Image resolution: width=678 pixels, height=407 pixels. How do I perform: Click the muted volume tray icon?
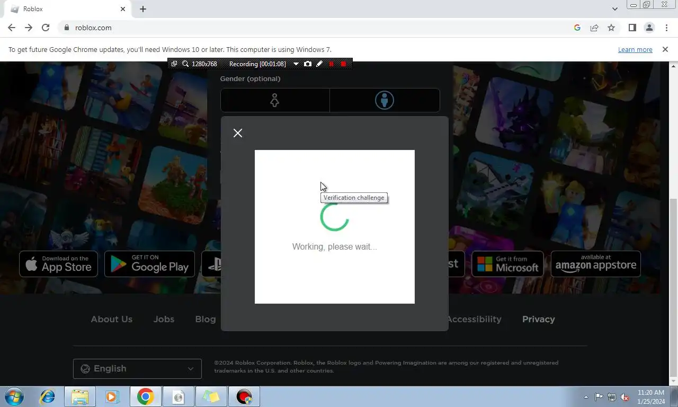pos(625,397)
